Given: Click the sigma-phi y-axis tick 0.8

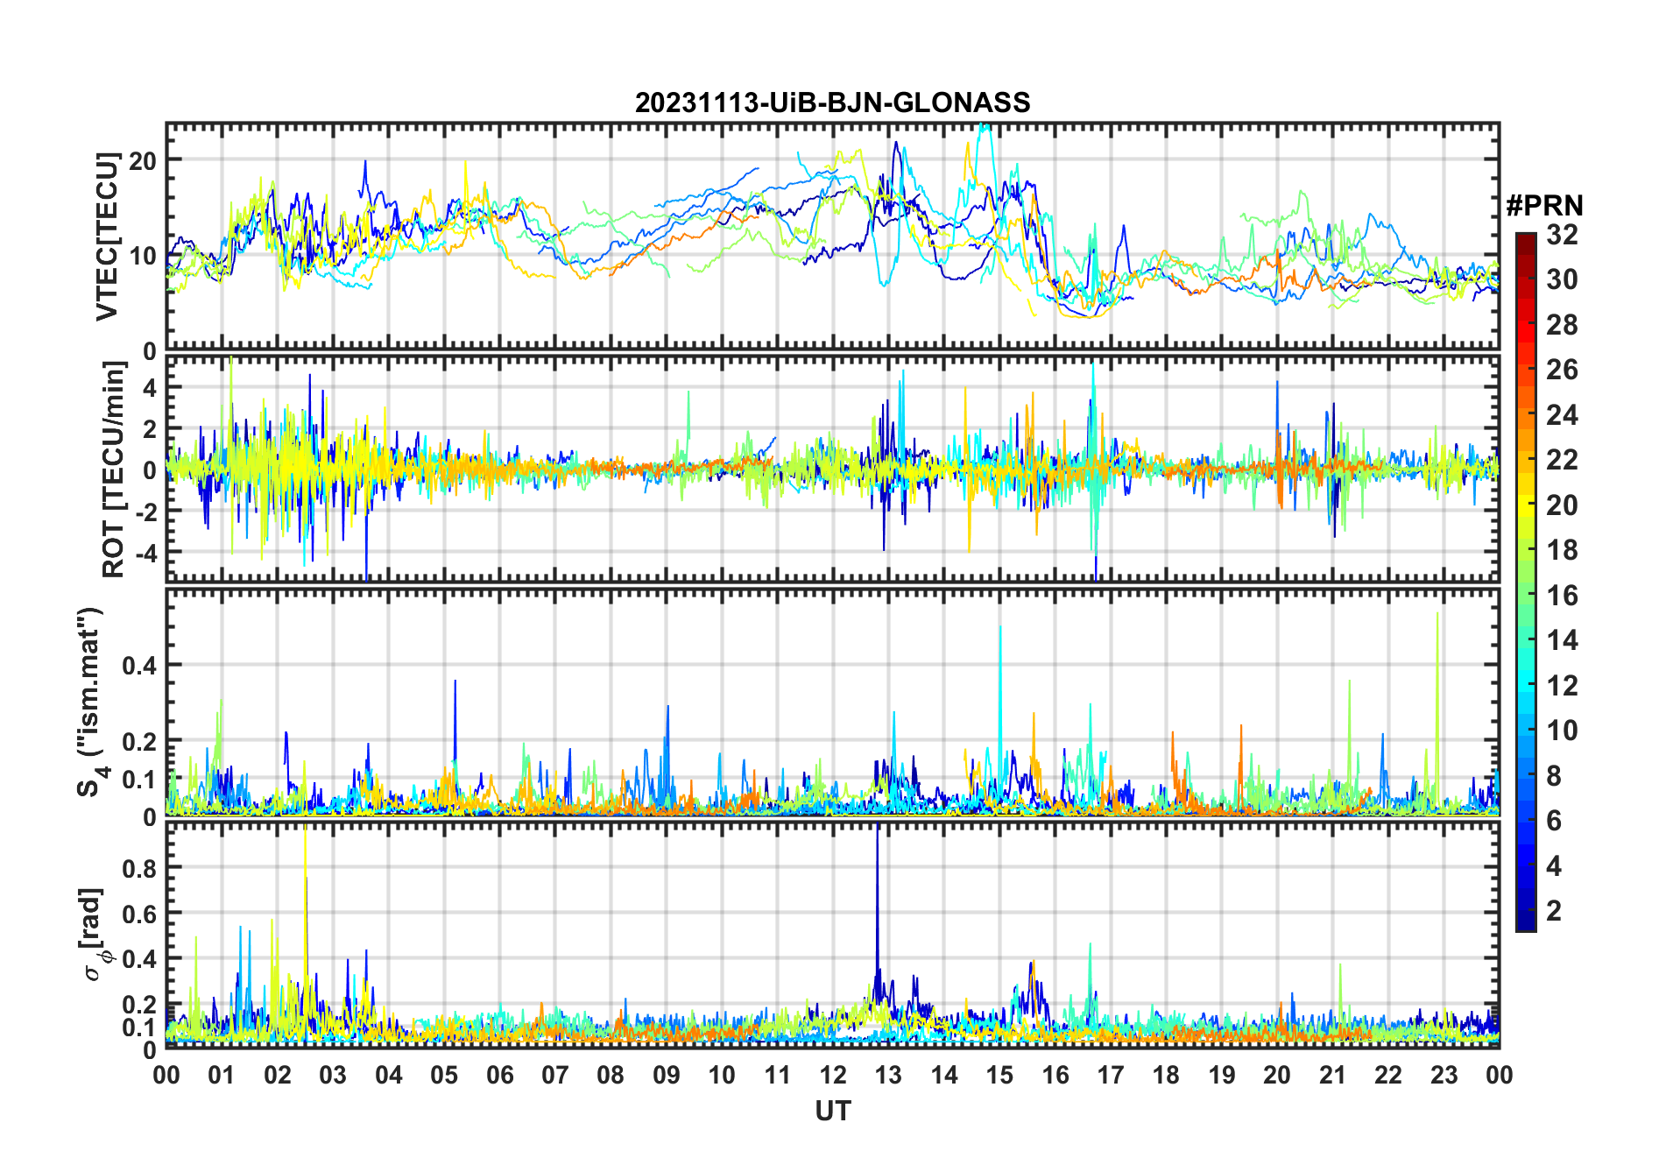Looking at the screenshot, I should click(139, 868).
